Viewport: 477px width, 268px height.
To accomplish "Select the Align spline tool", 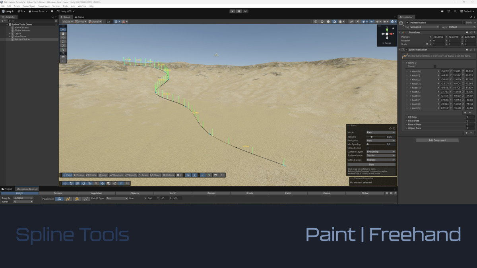I will (103, 175).
